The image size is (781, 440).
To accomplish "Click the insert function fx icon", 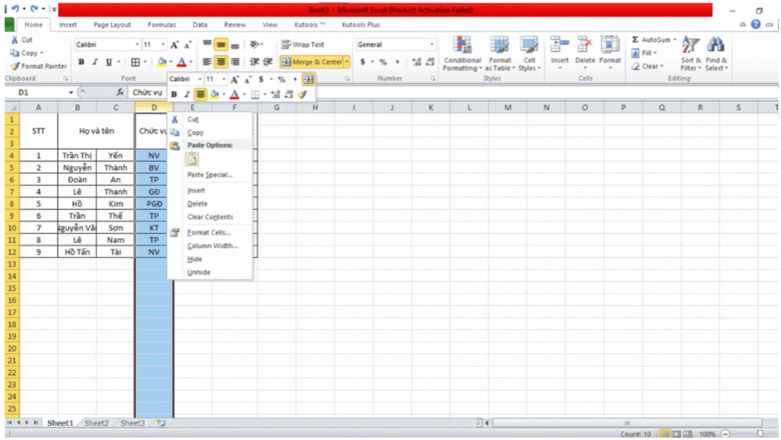I will tap(120, 92).
